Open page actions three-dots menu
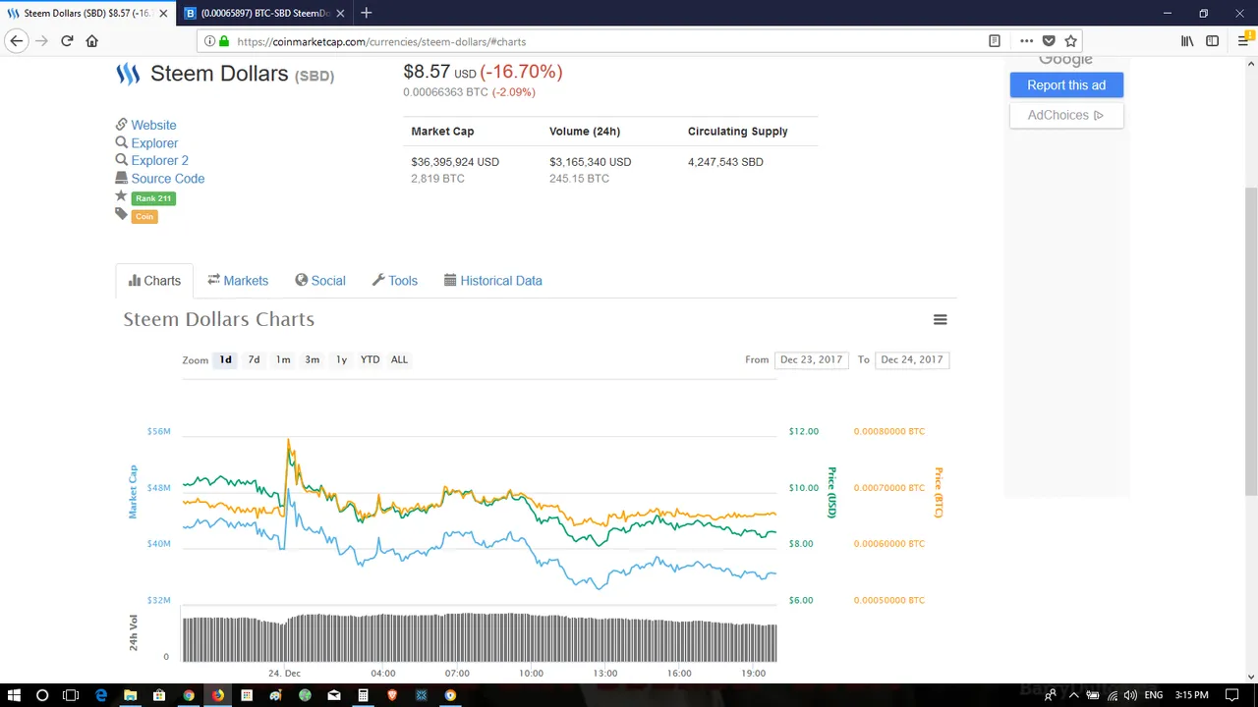1258x707 pixels. (1026, 41)
